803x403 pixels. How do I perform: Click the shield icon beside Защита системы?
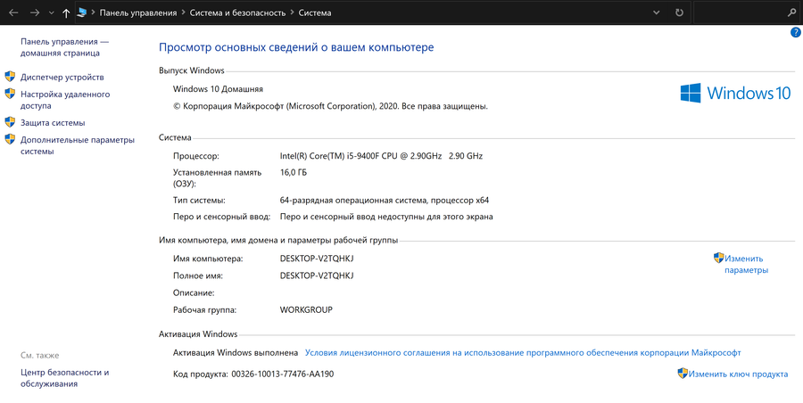10,122
